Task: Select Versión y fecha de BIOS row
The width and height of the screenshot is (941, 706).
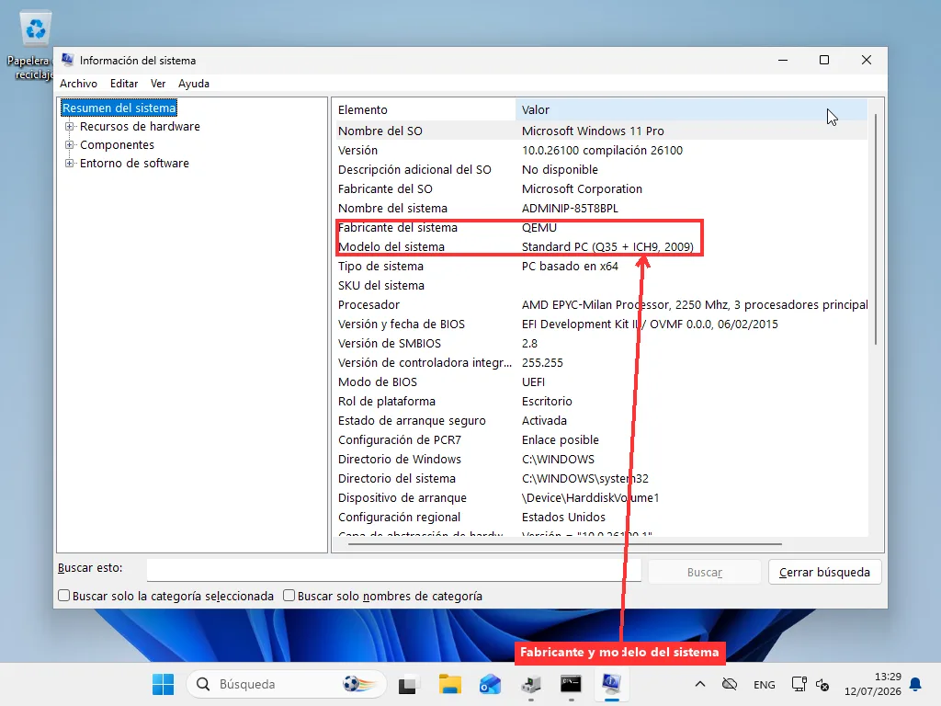Action: (600, 325)
